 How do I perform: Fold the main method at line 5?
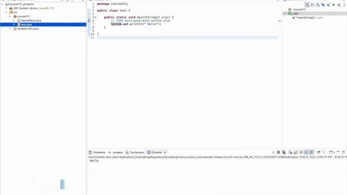[95, 17]
